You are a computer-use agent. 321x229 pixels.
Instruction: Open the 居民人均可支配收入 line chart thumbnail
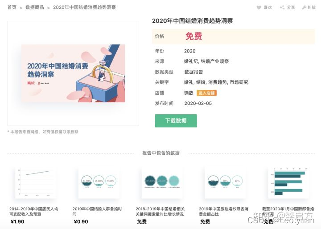[35, 183]
